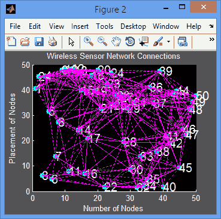Click node label 16 in the plot
This screenshot has height=219, width=221.
[x=92, y=174]
